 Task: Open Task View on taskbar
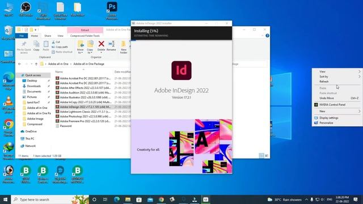coord(105,199)
